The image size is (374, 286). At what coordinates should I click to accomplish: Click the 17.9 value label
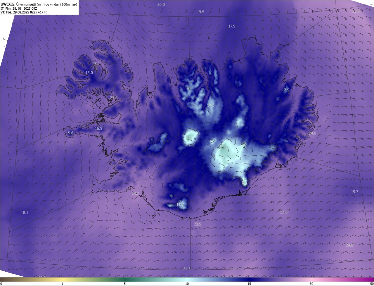tap(232, 26)
